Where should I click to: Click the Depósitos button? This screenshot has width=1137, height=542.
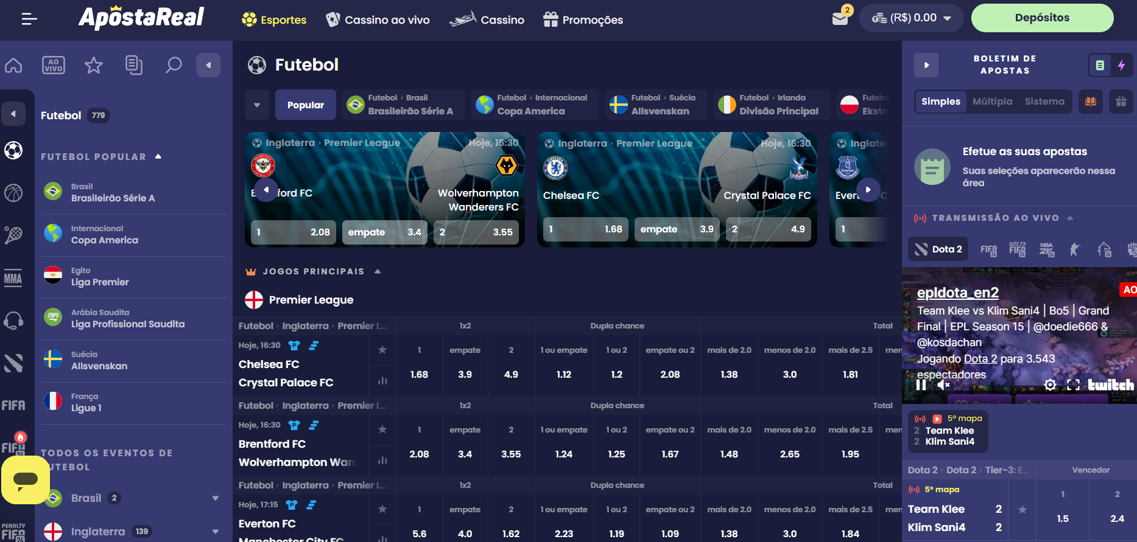pyautogui.click(x=1042, y=18)
